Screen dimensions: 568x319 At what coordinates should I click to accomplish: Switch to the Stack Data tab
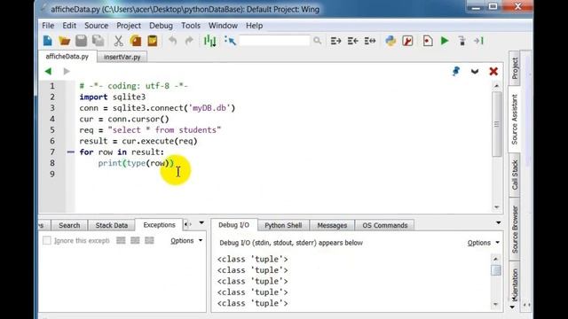(x=112, y=225)
